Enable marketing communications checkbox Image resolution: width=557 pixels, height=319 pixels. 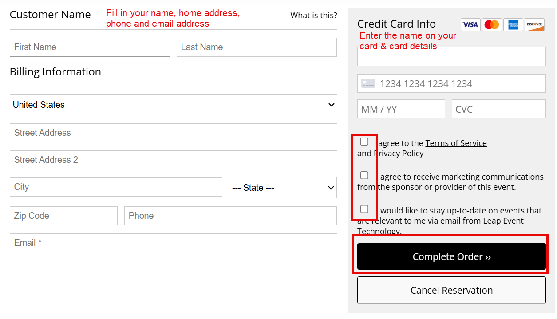point(364,175)
